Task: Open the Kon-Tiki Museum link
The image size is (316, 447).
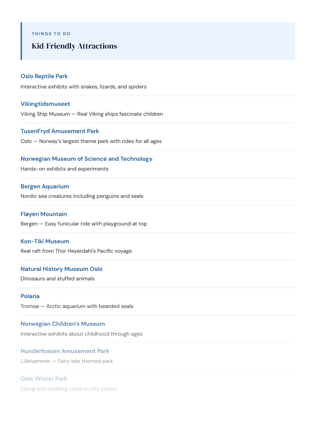Action: (45, 241)
